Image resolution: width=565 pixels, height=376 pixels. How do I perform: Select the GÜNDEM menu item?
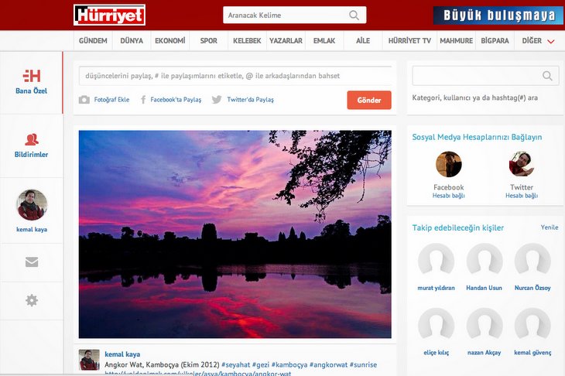pos(93,41)
